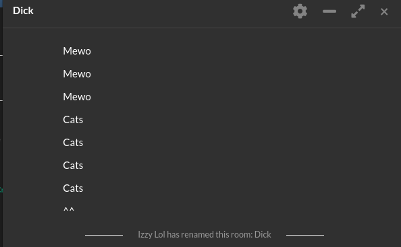Select the third Mewo message
Viewport: 401px width, 247px height.
click(77, 97)
